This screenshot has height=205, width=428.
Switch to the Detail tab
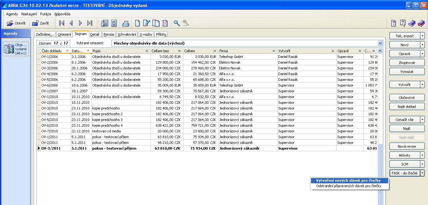pyautogui.click(x=95, y=34)
